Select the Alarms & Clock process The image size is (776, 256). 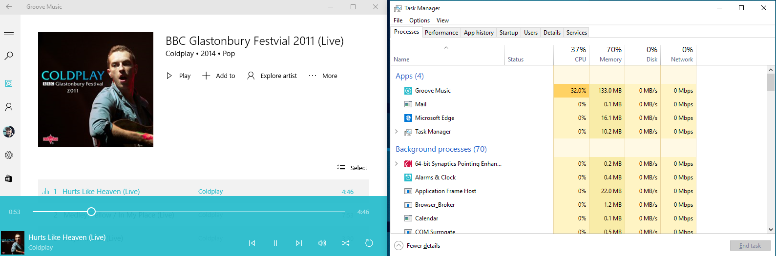pyautogui.click(x=544, y=177)
